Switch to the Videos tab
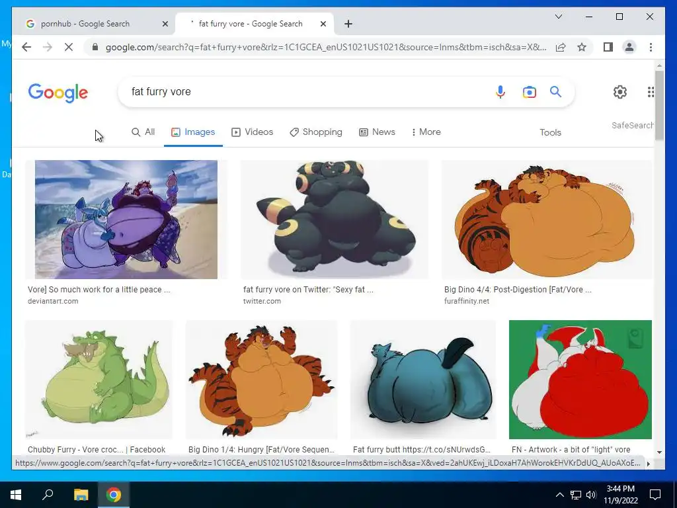The image size is (677, 508). (252, 132)
